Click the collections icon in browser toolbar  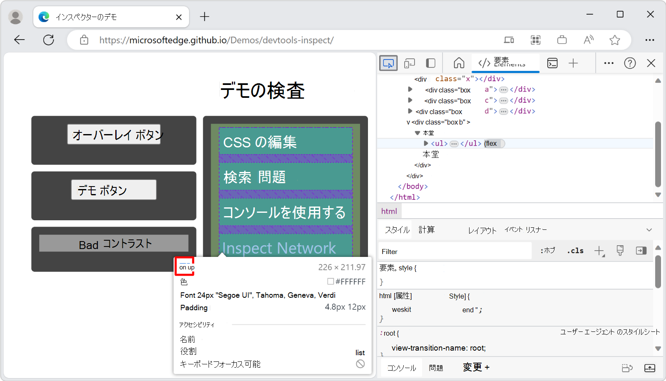(535, 40)
